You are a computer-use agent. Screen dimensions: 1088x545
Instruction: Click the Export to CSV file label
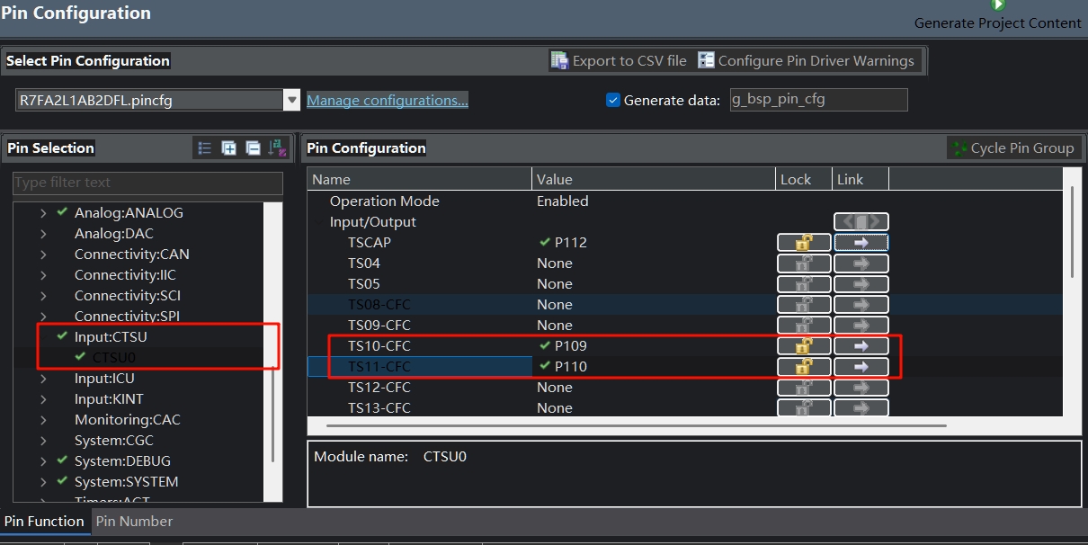(x=629, y=61)
